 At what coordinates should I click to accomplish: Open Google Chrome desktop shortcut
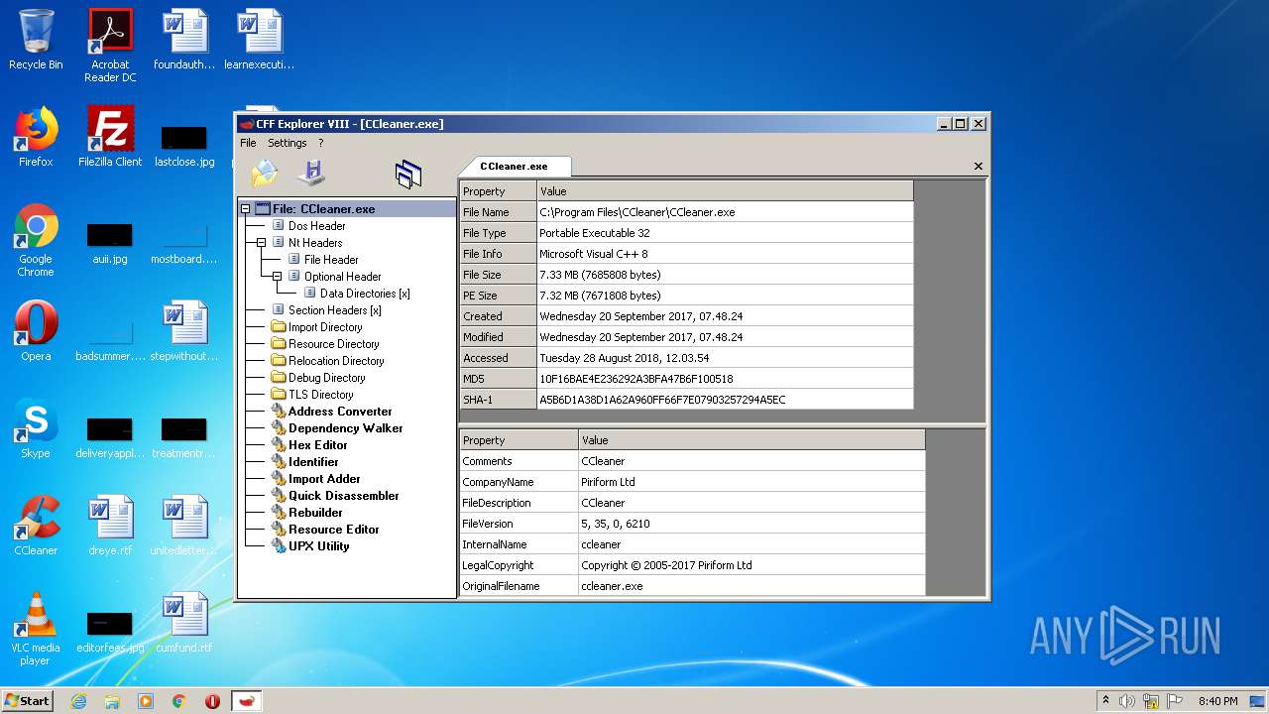(x=36, y=240)
